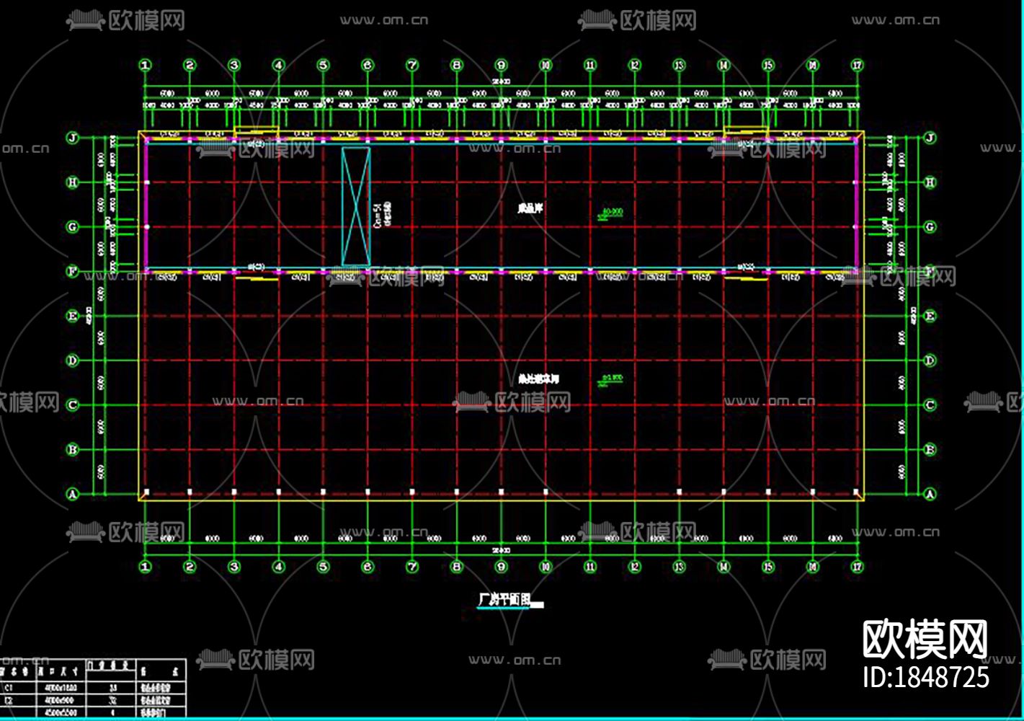Pick axis bubble 15 along the bottom
Screen dimensions: 1024x721
tap(768, 567)
